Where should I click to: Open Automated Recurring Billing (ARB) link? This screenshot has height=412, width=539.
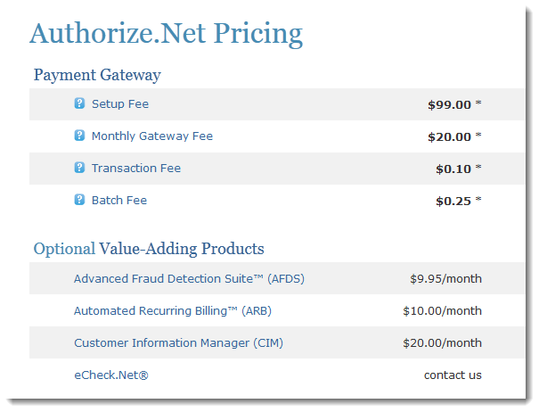[x=173, y=311]
